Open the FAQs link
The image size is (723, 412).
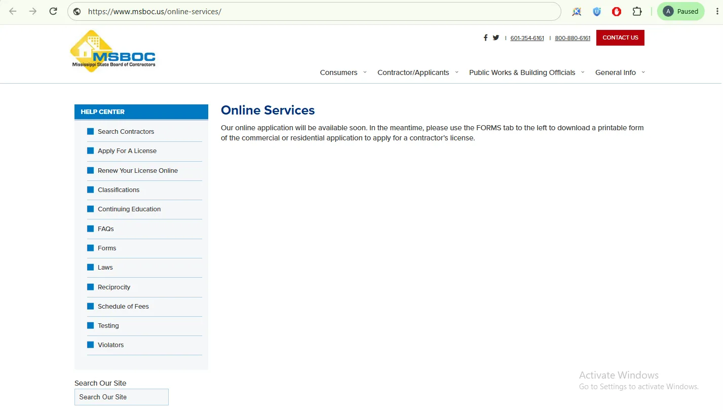click(106, 229)
